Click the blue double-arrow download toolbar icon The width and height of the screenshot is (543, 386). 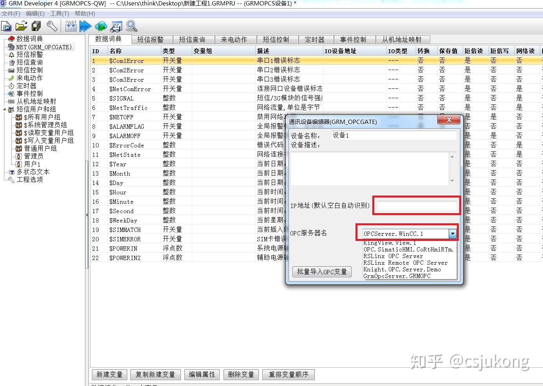pos(85,26)
